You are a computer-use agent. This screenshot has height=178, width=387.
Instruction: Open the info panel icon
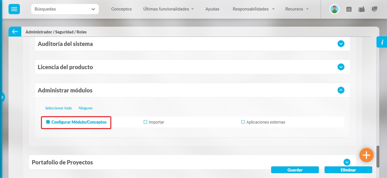(382, 42)
